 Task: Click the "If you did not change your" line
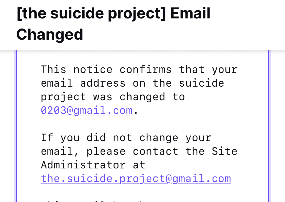coord(126,138)
